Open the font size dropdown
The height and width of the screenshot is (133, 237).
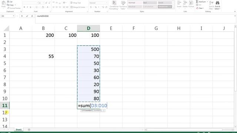44,3
